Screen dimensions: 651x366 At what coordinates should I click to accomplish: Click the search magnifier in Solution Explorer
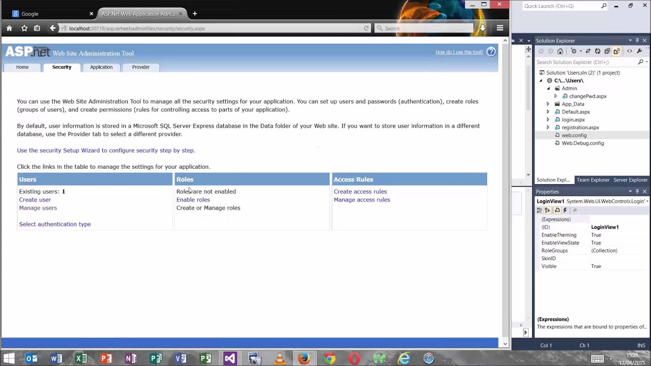click(x=640, y=62)
